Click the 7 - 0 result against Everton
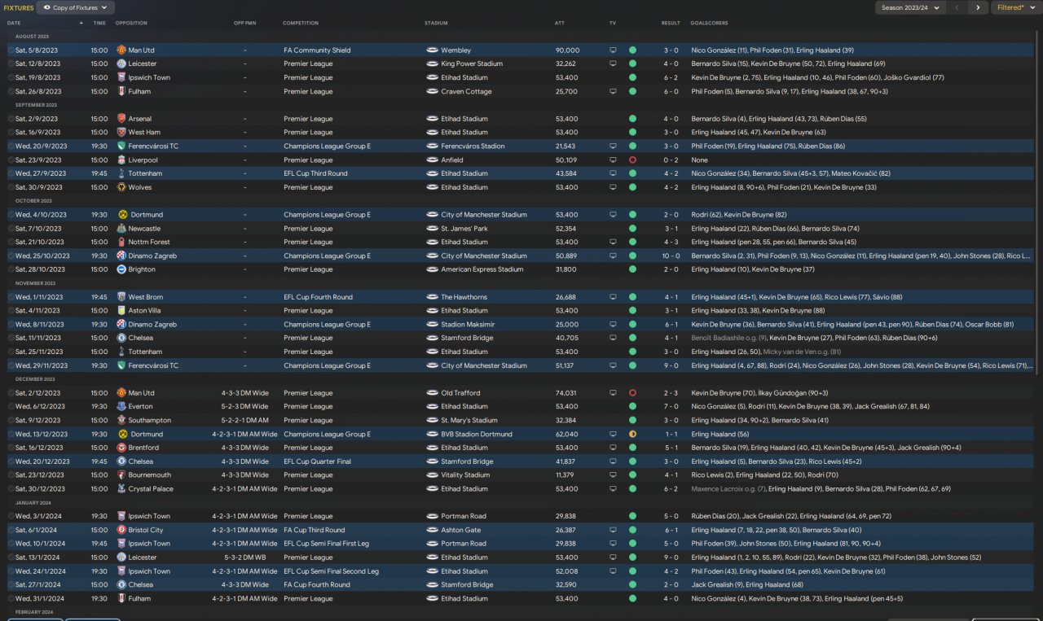Viewport: 1043px width, 621px height. [671, 407]
